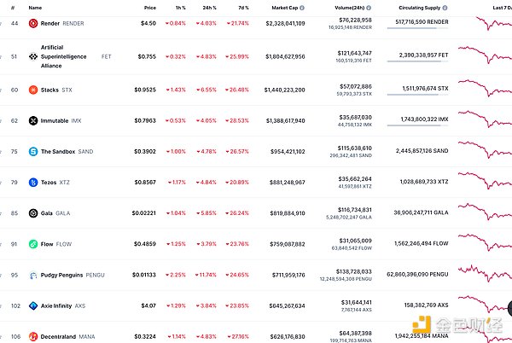512x343 pixels.
Task: Open Circulating Supply info icon
Action: pyautogui.click(x=445, y=8)
